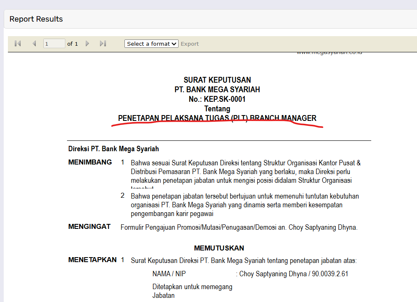Click the Export link

190,44
